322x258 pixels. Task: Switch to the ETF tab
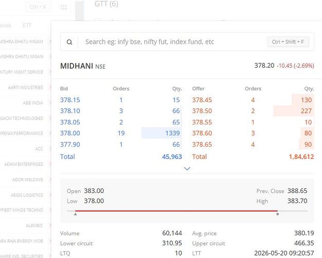27,25
